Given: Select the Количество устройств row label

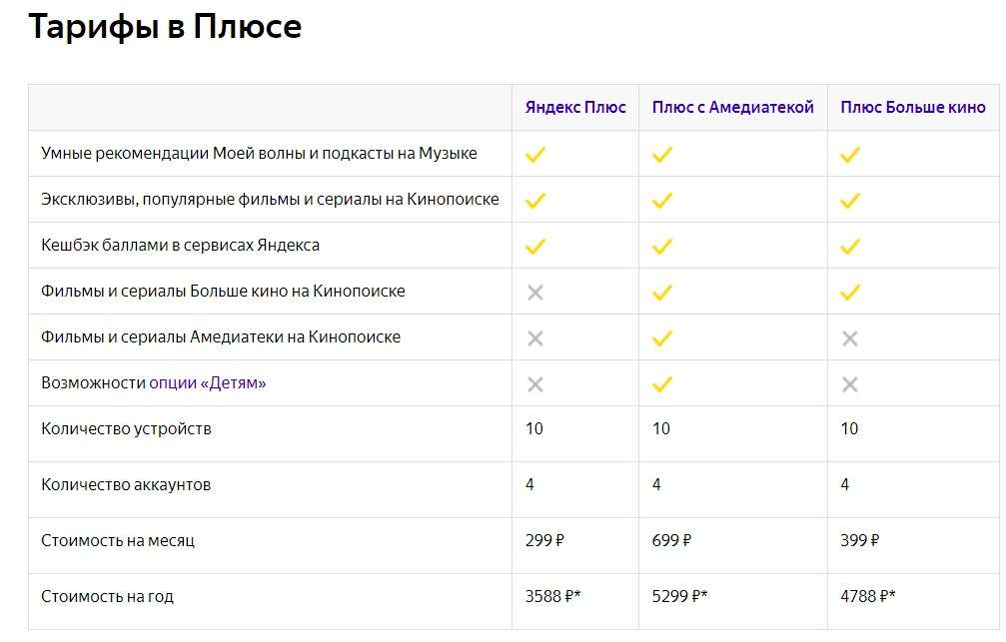Looking at the screenshot, I should pos(127,428).
